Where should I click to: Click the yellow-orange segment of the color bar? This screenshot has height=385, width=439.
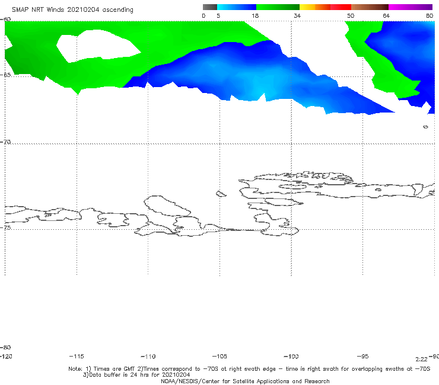315,7
